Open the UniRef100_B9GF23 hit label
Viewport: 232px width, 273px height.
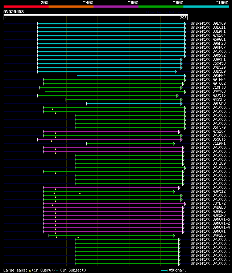click(x=208, y=43)
